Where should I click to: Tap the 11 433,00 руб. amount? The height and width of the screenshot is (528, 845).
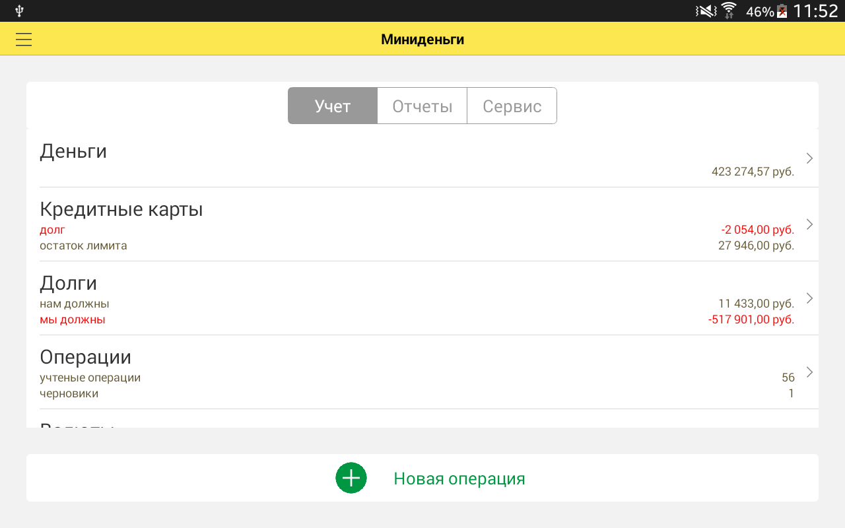click(x=757, y=304)
